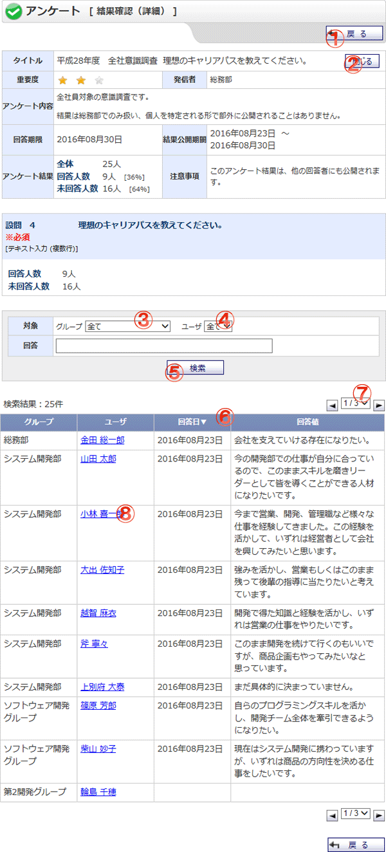Open user link 山田 太郎
This screenshot has height=852, width=386.
pyautogui.click(x=98, y=459)
